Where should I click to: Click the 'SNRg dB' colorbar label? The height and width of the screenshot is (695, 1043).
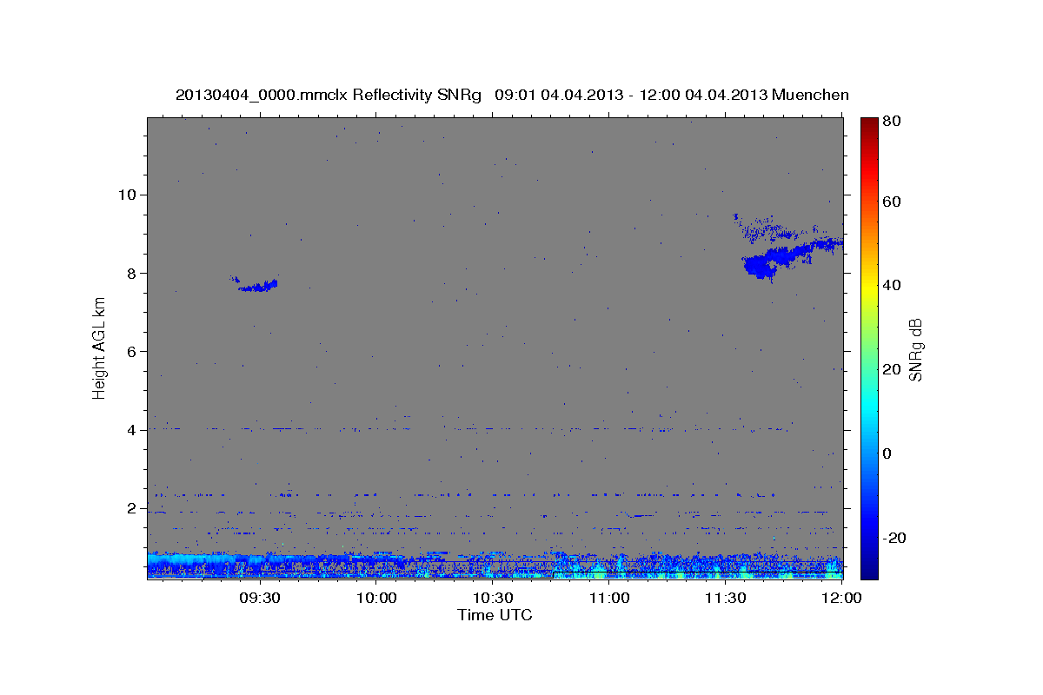[915, 349]
